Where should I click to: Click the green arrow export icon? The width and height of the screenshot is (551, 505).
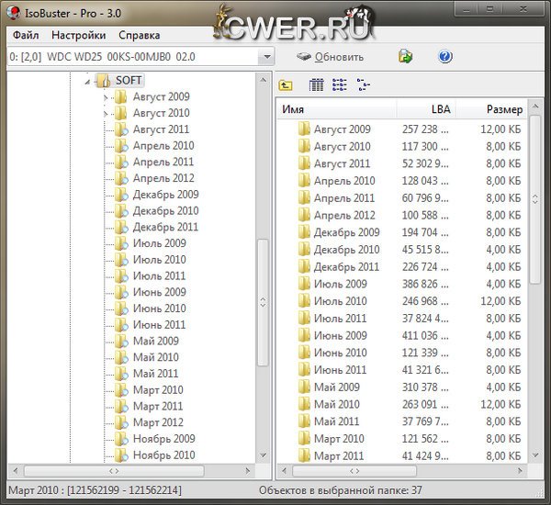click(x=405, y=57)
